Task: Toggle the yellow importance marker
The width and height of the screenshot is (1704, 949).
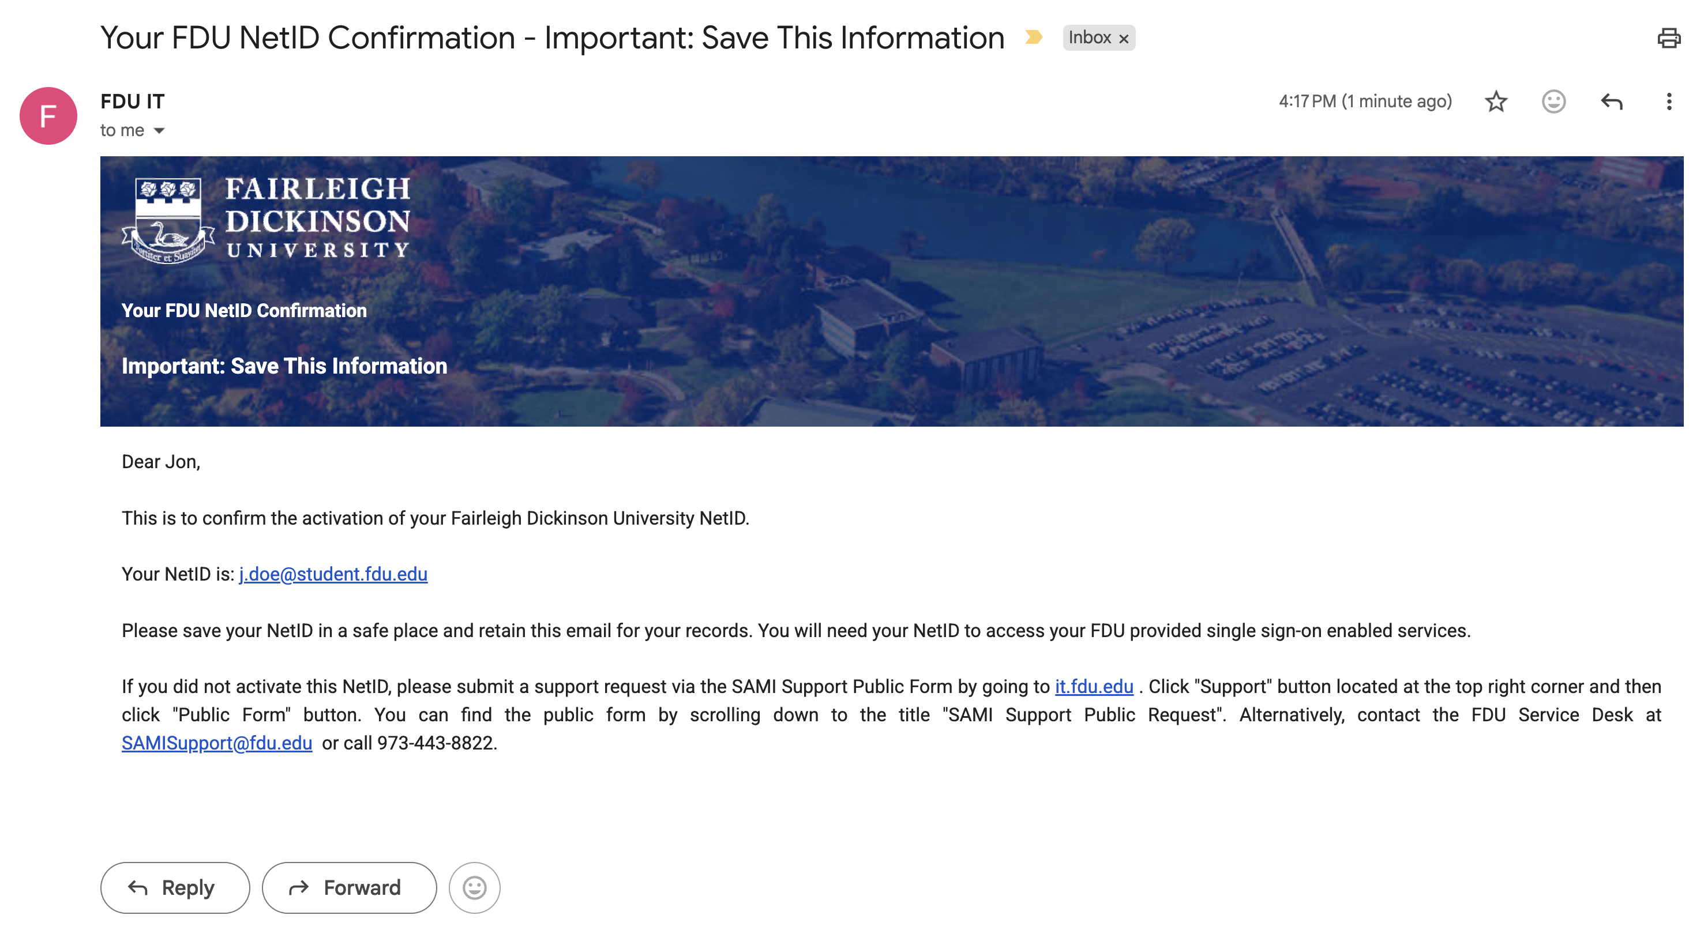Action: (1033, 37)
